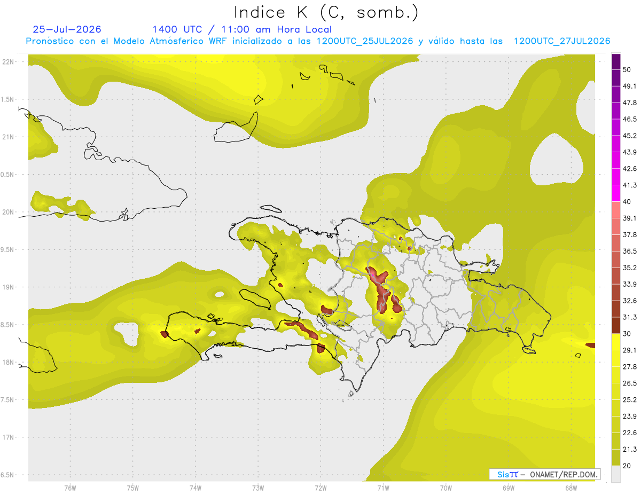Viewport: 641px width, 495px height.
Task: Select legend value '22.6'
Action: (630, 433)
